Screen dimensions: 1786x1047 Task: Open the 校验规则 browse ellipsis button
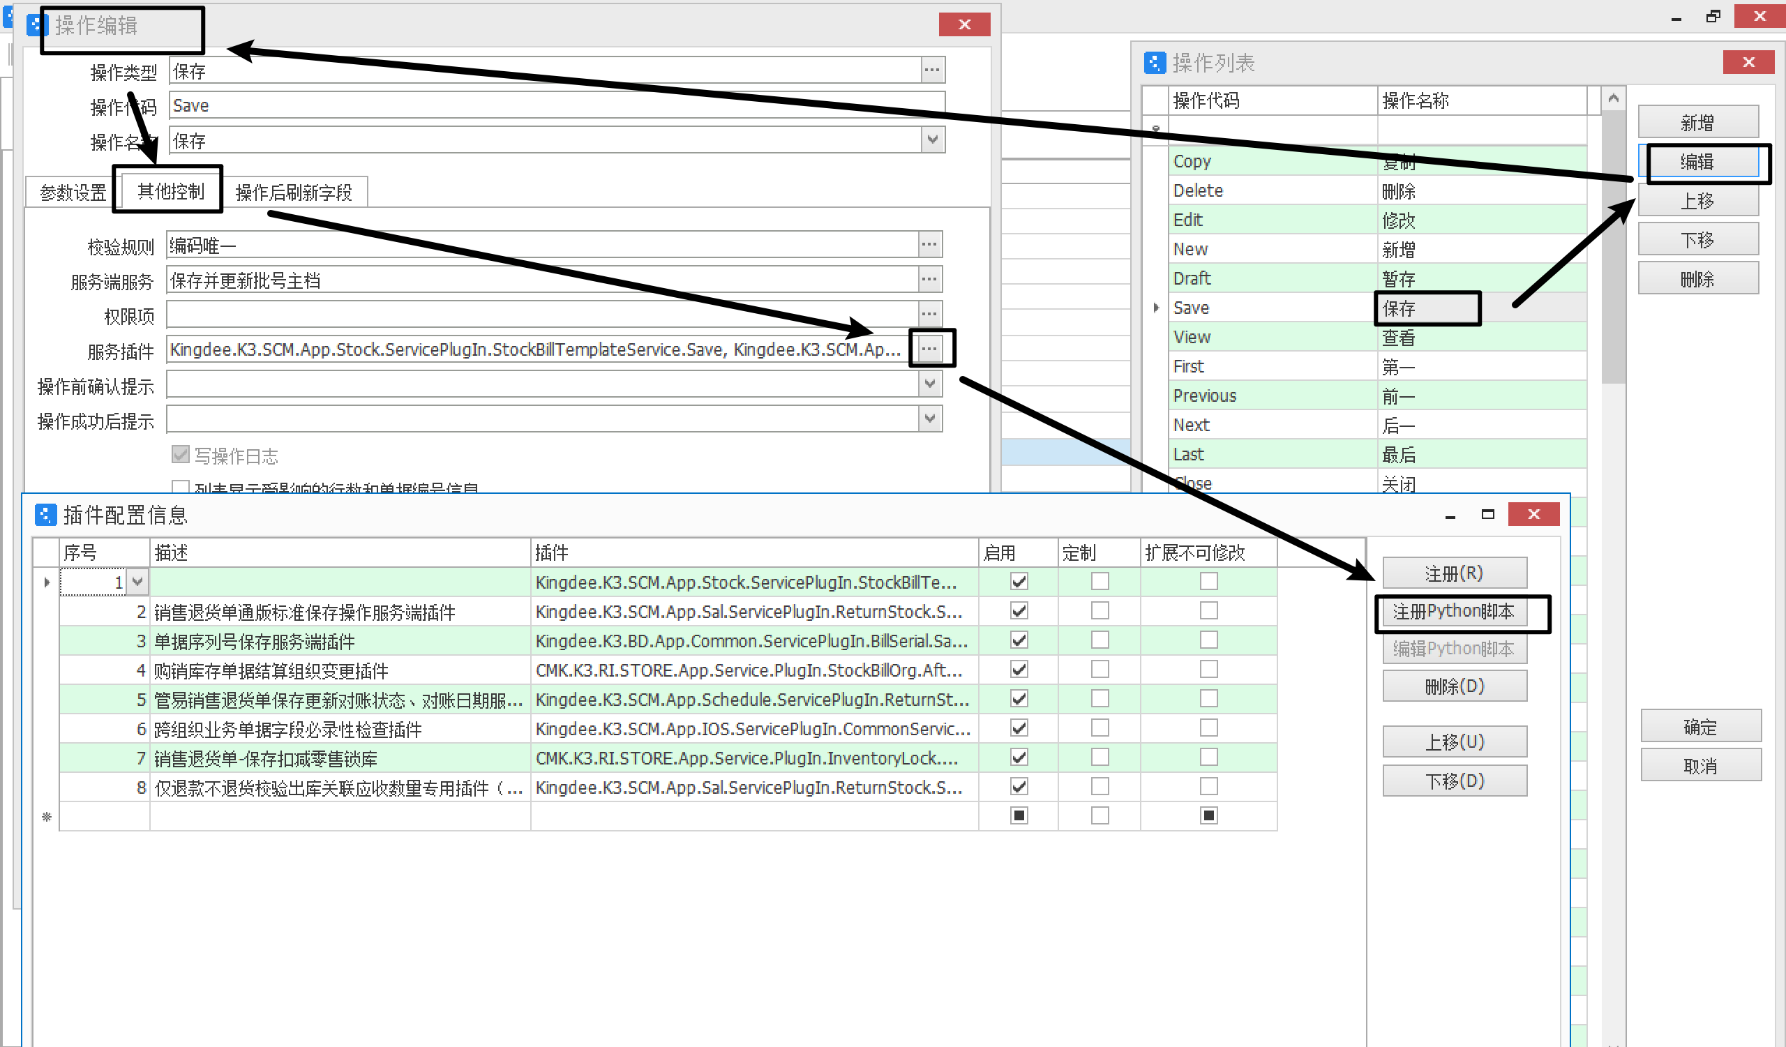point(929,244)
